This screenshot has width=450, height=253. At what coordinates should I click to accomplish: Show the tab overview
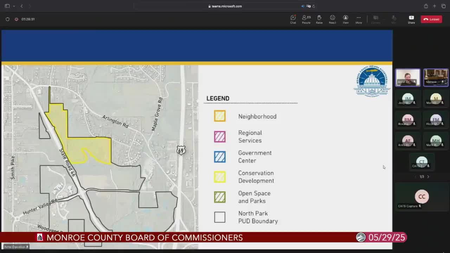(x=443, y=6)
